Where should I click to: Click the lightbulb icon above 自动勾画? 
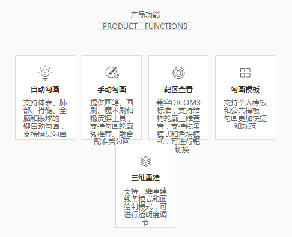pyautogui.click(x=45, y=73)
